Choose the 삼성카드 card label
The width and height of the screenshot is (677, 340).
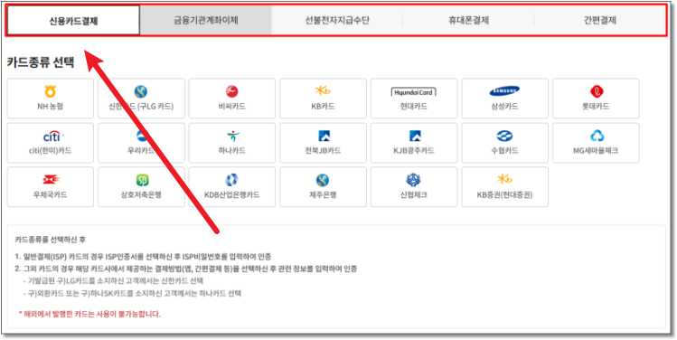(504, 107)
